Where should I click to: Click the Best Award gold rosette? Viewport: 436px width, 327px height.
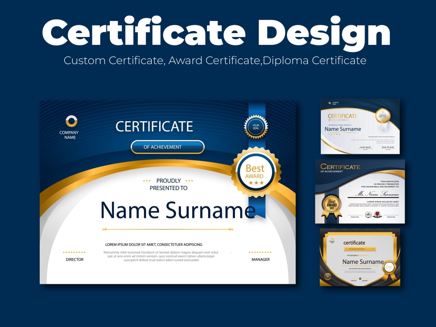tap(256, 172)
